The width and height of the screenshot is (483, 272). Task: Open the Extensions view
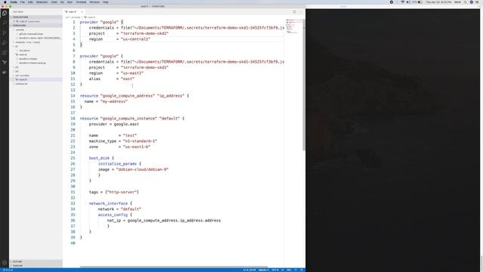5,52
